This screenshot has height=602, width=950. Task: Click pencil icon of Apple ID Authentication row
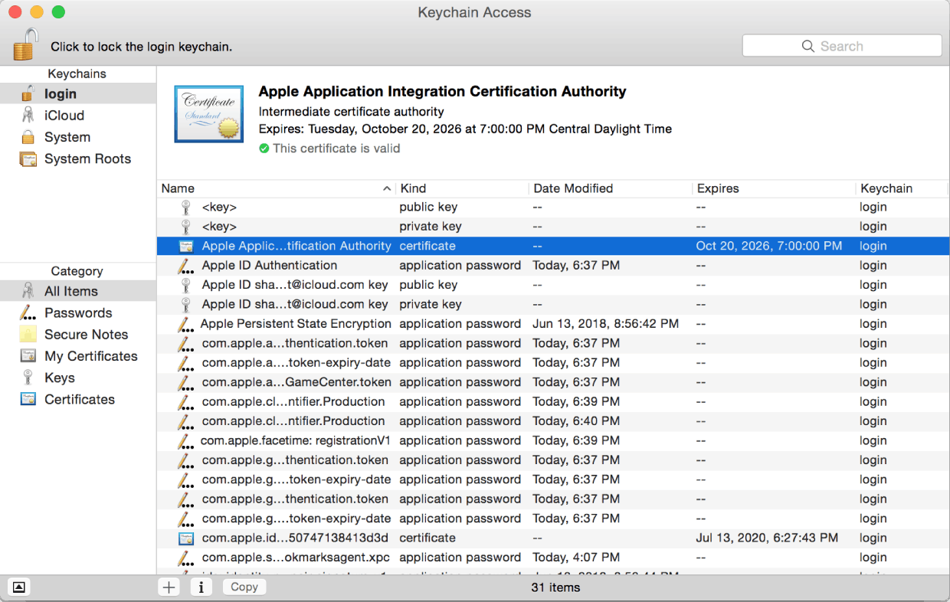(x=186, y=266)
